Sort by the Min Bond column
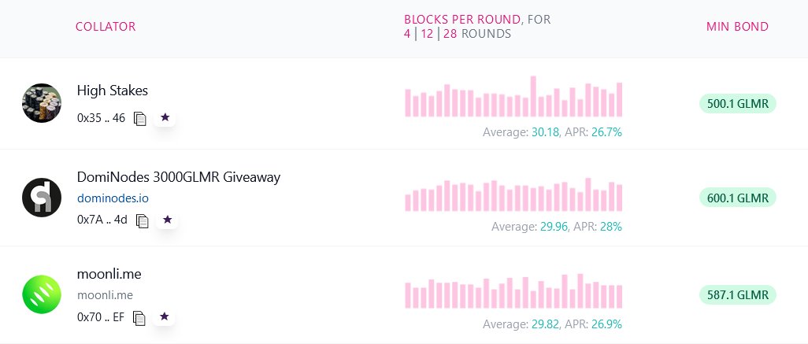 [737, 26]
